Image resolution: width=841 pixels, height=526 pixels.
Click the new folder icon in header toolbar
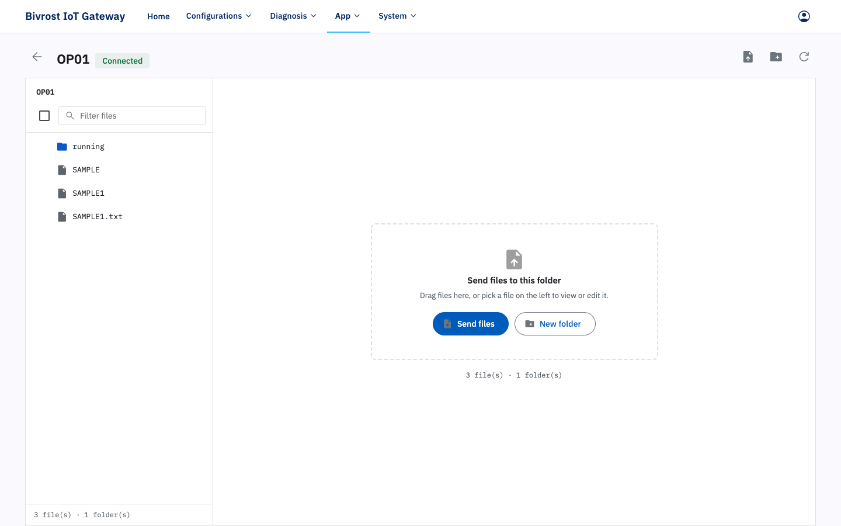pos(776,57)
